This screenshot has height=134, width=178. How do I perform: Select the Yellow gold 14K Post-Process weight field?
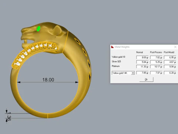tap(156, 73)
